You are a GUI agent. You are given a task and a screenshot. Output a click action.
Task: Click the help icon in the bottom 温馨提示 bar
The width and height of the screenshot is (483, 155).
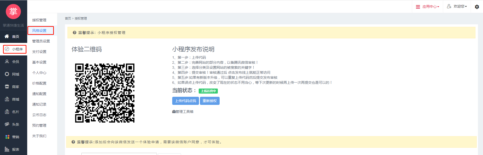click(73, 142)
